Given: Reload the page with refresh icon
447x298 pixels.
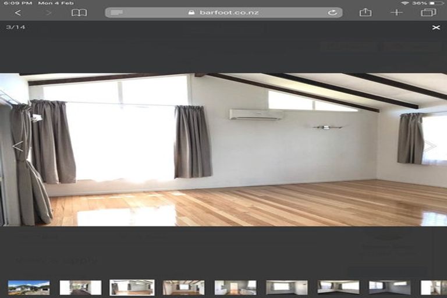Looking at the screenshot, I should point(332,13).
